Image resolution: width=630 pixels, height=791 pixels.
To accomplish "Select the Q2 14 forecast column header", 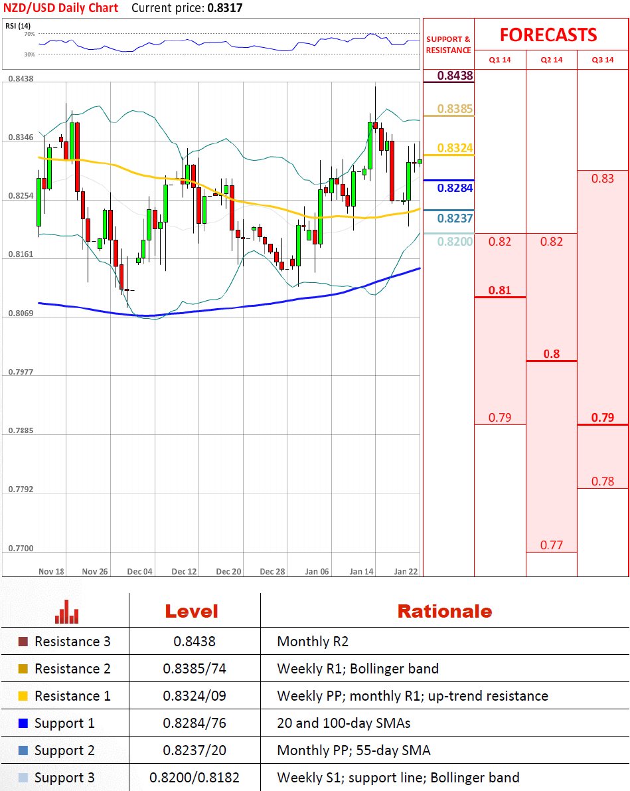I will point(552,60).
